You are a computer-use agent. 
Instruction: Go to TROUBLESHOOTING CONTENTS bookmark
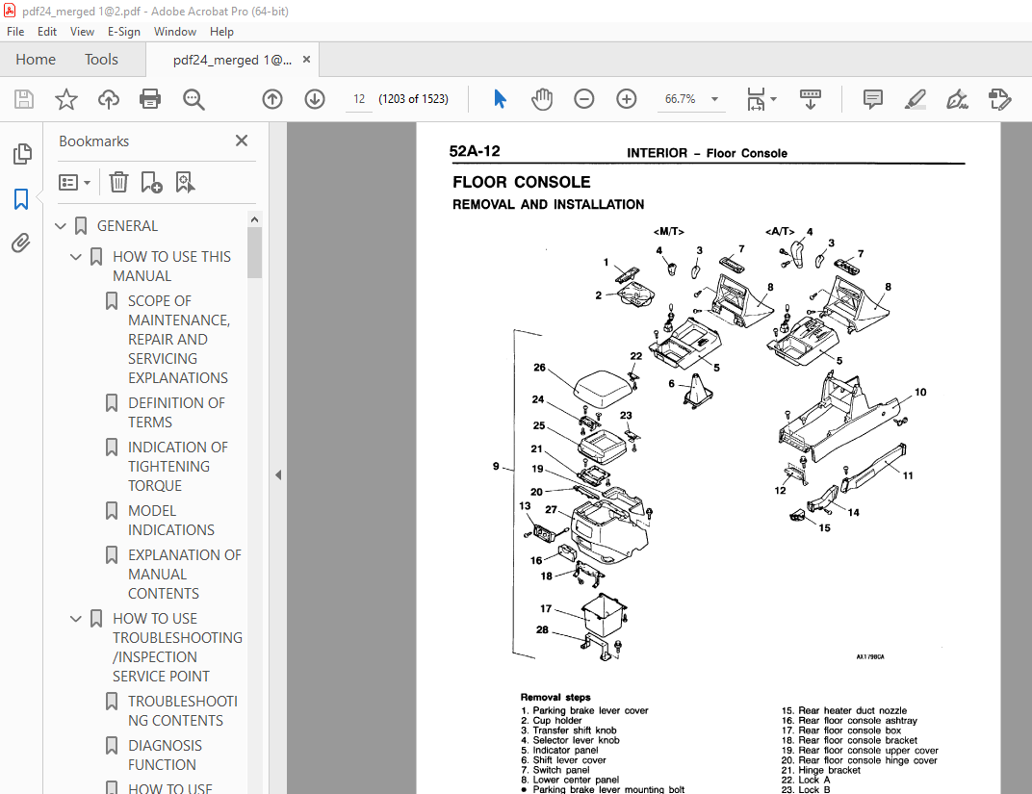click(182, 711)
